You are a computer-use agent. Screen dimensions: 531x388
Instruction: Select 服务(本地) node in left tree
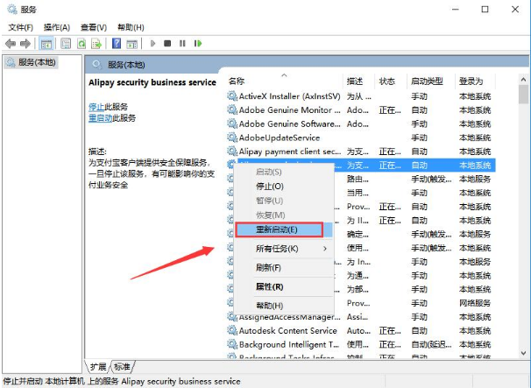pyautogui.click(x=32, y=62)
